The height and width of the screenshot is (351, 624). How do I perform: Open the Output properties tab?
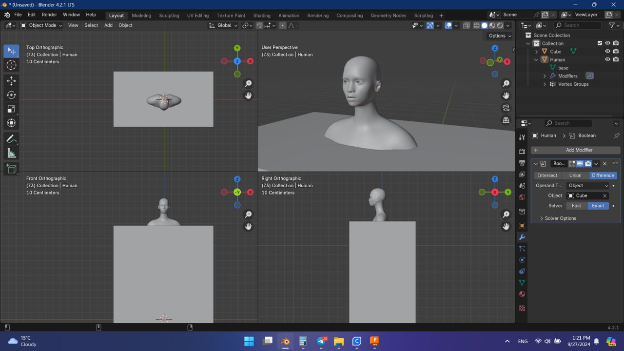coord(522,163)
